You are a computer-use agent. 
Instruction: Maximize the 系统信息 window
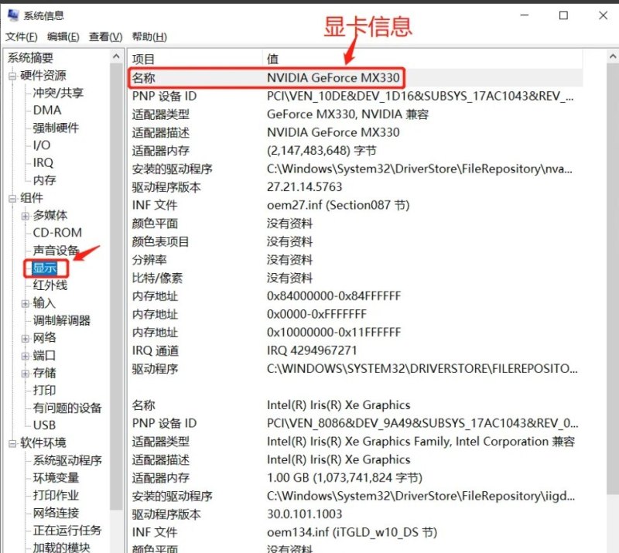[x=564, y=15]
